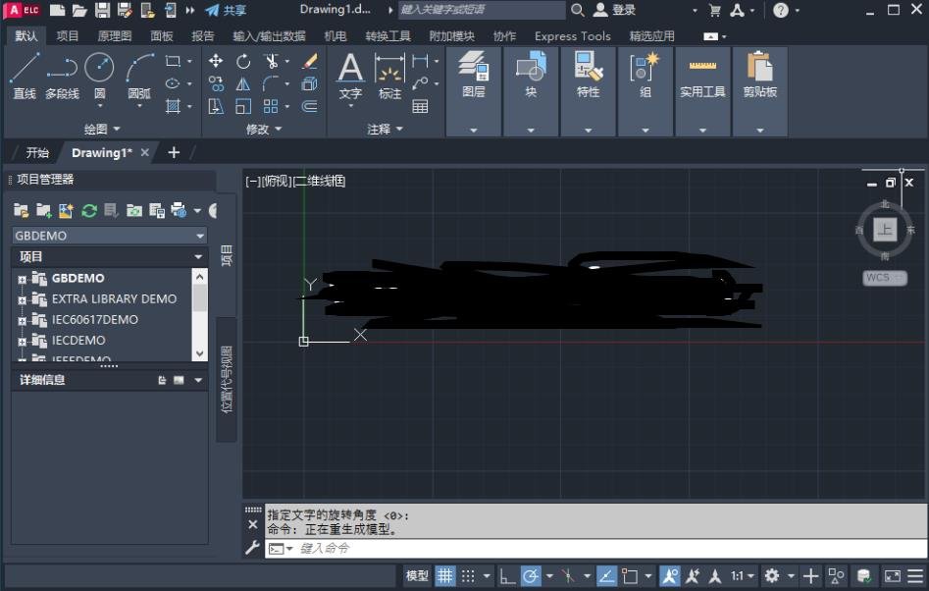929x591 pixels.
Task: Toggle object snap tracking in status bar
Action: click(605, 575)
